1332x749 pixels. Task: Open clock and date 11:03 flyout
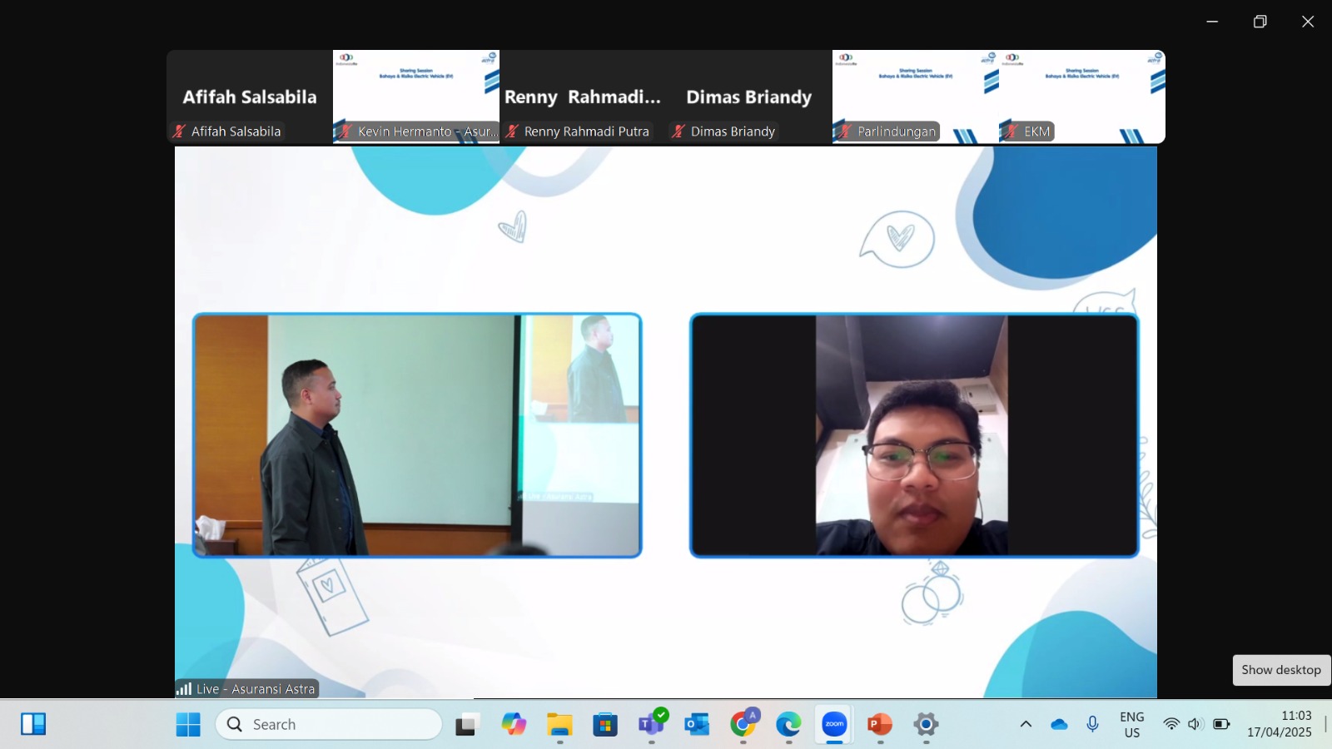pyautogui.click(x=1280, y=724)
